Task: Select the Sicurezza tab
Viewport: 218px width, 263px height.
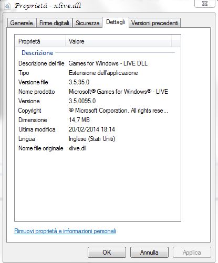Action: (x=87, y=23)
